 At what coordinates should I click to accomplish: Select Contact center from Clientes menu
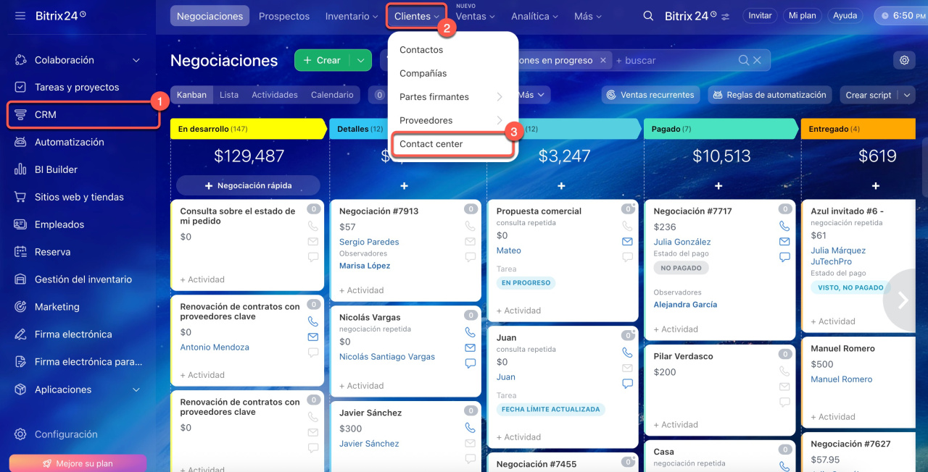click(431, 144)
